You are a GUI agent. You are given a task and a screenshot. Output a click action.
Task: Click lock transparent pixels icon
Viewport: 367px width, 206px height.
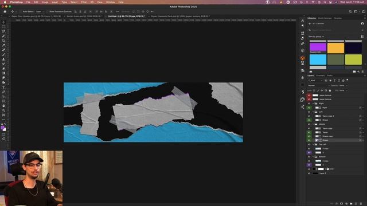tap(314, 90)
